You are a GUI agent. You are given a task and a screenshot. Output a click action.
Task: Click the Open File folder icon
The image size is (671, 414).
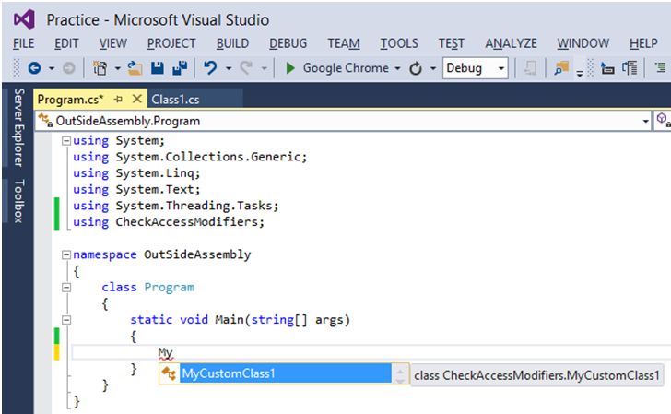[x=135, y=68]
